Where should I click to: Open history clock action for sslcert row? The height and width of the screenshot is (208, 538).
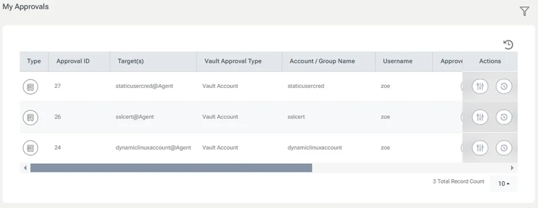click(504, 117)
